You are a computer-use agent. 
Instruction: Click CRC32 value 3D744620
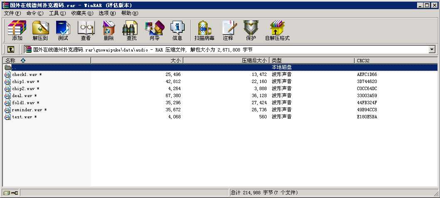pos(367,81)
